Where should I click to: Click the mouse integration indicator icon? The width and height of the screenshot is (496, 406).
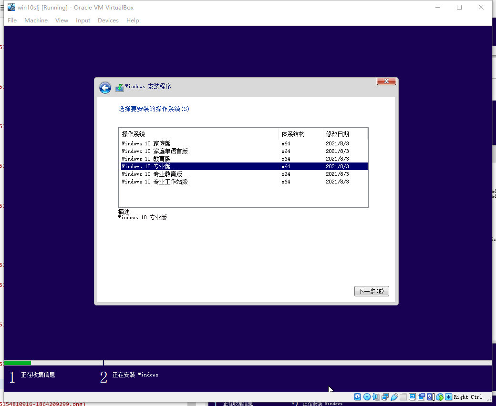(440, 397)
